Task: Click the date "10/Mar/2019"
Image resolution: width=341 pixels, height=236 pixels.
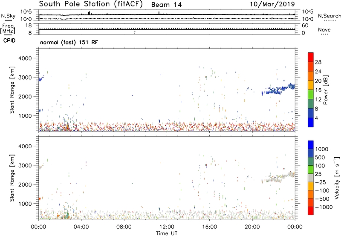Action: point(272,4)
